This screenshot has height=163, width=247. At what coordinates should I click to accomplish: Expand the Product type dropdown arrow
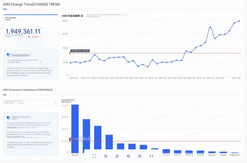55,103
